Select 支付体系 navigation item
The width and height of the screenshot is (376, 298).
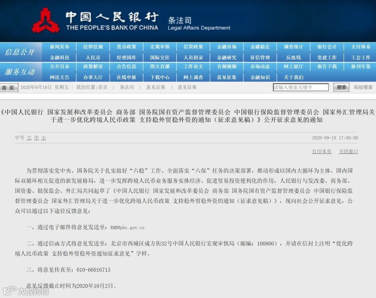coord(361,47)
